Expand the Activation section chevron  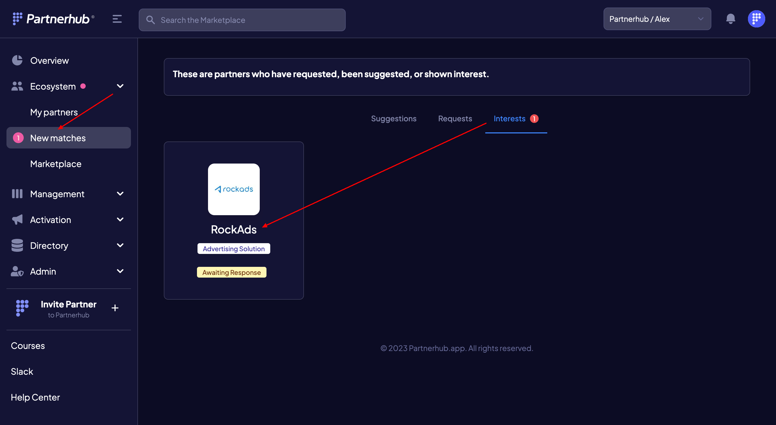pyautogui.click(x=120, y=219)
